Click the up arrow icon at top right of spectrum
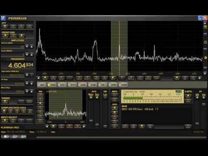The width and height of the screenshot is (208, 156). click(205, 23)
